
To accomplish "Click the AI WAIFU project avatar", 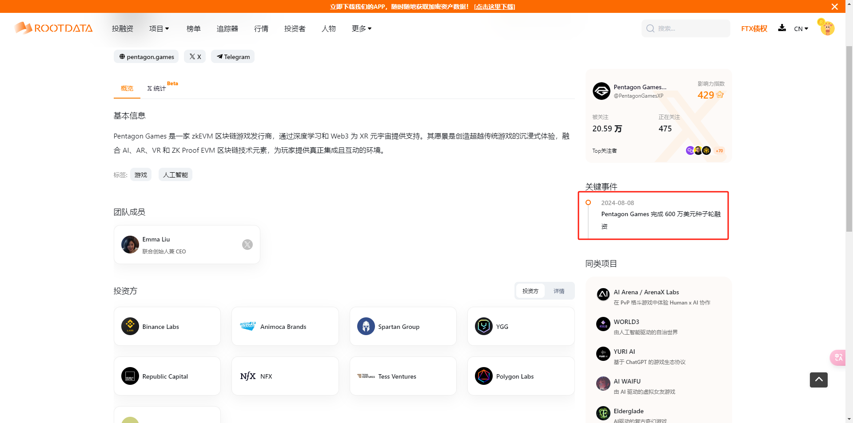I will [x=603, y=383].
